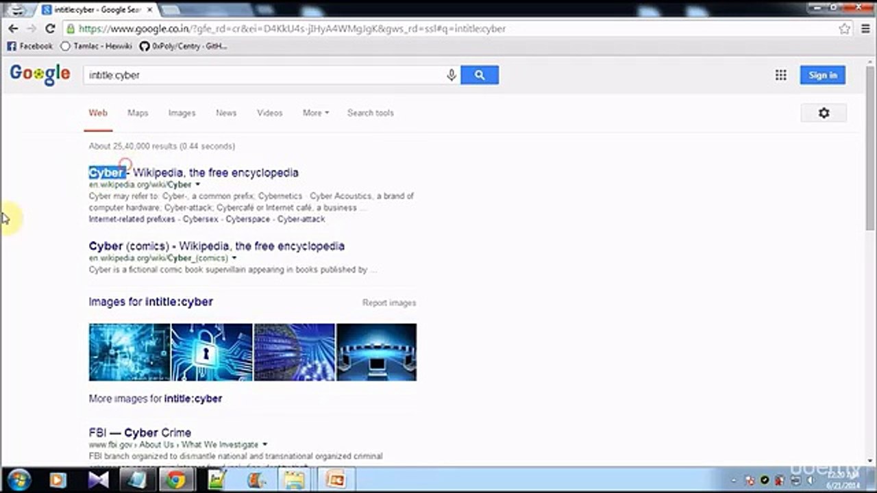Switch to Videos results tab
Image resolution: width=877 pixels, height=493 pixels.
[x=269, y=113]
